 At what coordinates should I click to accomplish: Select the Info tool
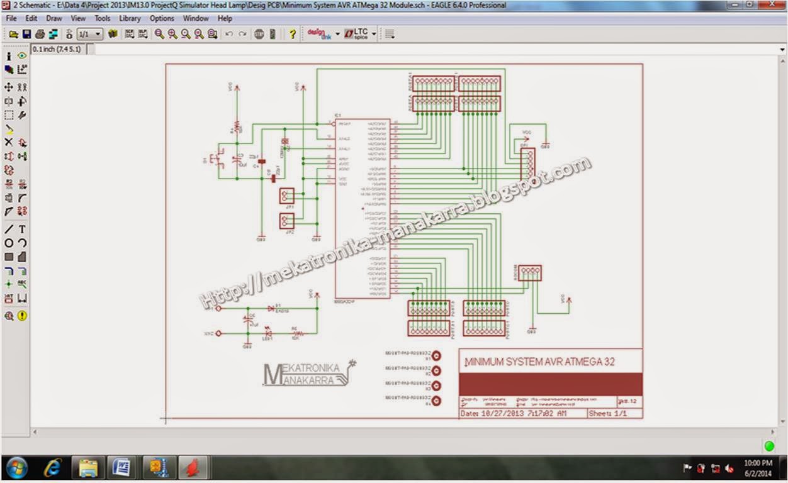pyautogui.click(x=8, y=57)
